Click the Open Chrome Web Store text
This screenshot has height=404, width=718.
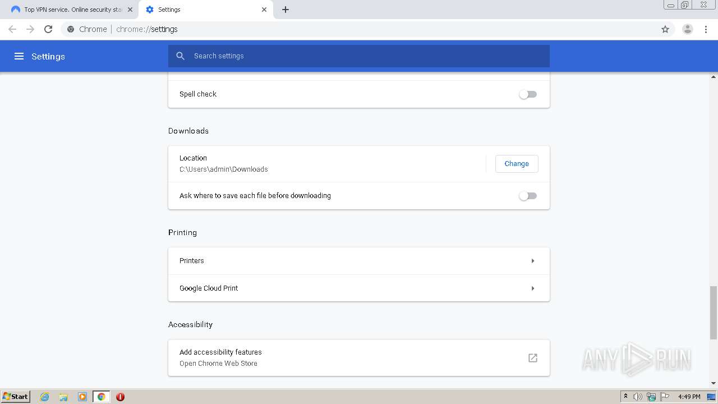point(218,364)
